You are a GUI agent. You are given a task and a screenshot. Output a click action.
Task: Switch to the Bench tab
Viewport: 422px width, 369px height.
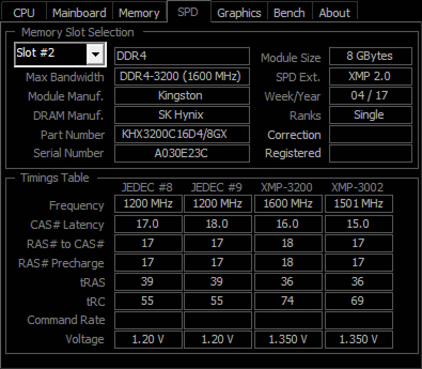pos(290,13)
